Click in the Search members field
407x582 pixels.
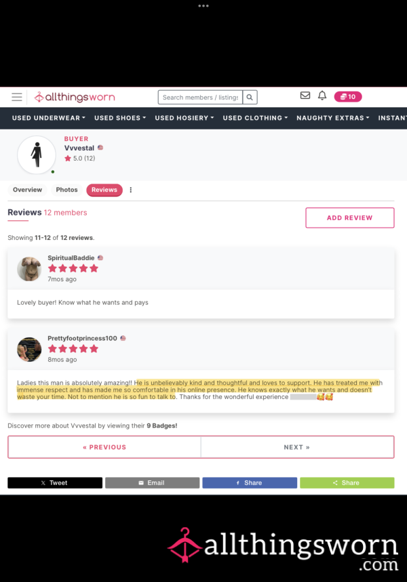point(200,98)
